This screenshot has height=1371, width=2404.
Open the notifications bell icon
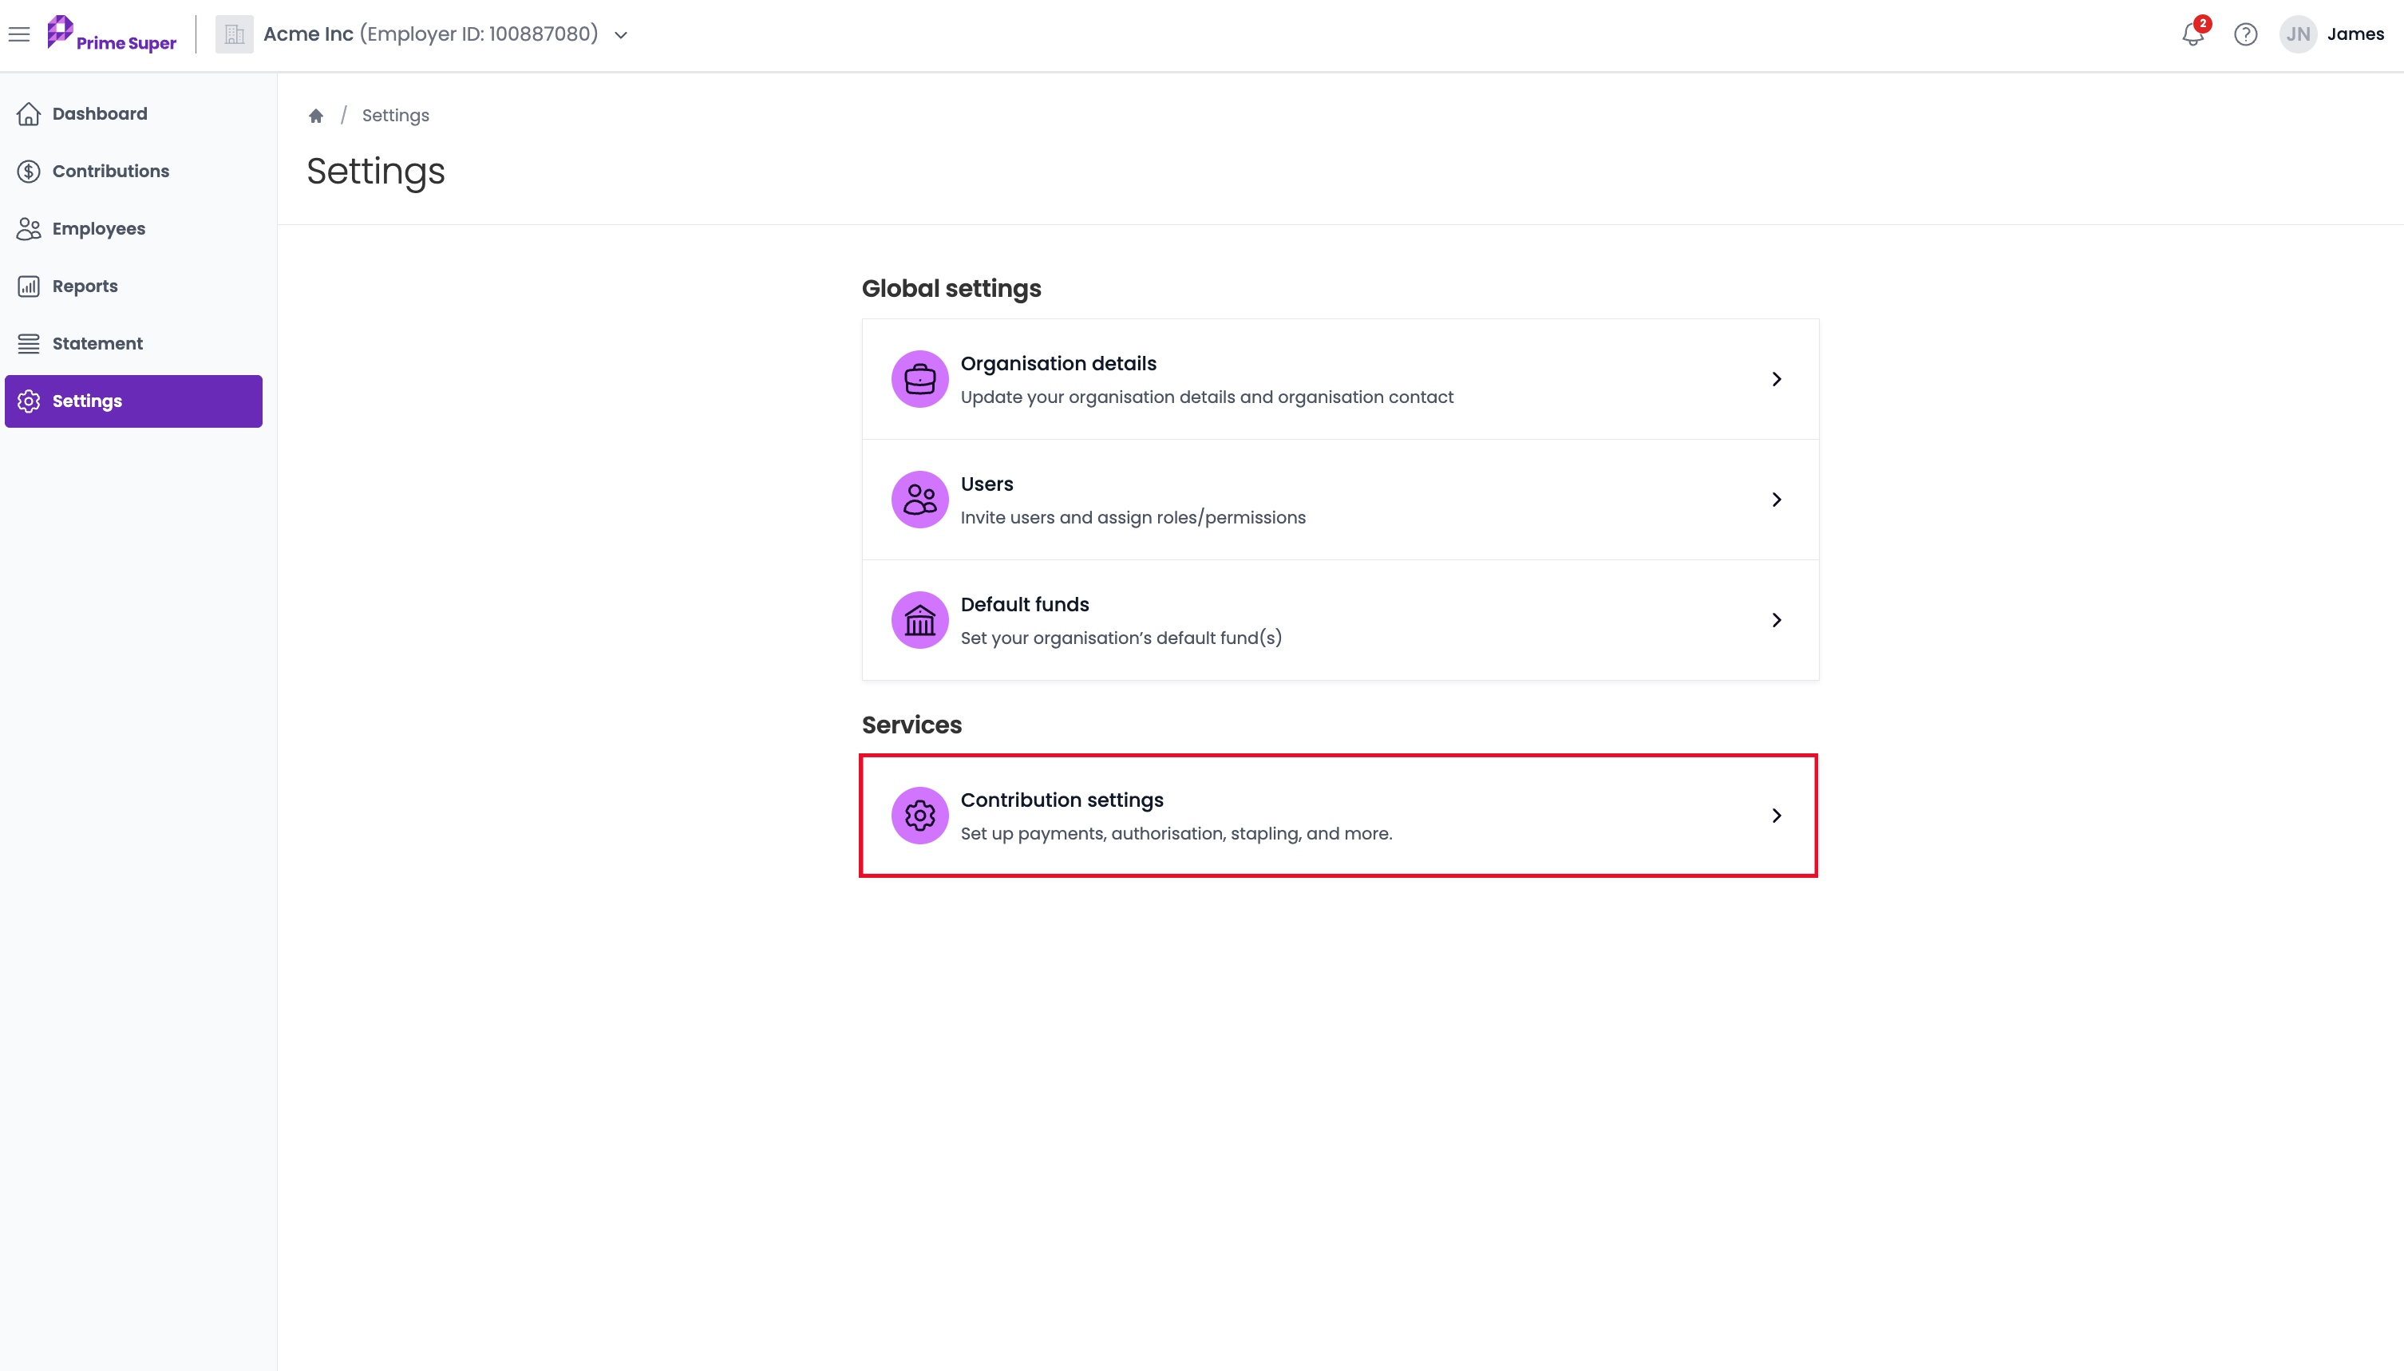point(2193,34)
